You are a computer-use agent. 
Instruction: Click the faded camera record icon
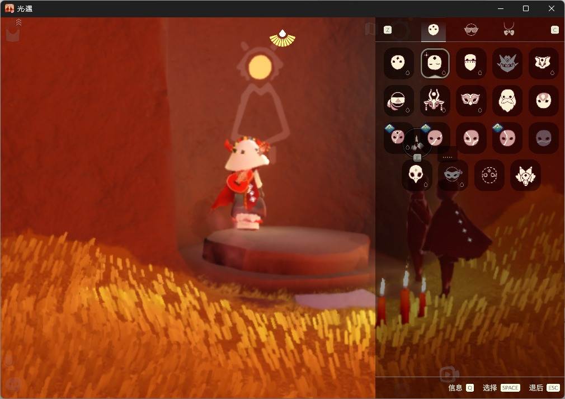coord(449,374)
